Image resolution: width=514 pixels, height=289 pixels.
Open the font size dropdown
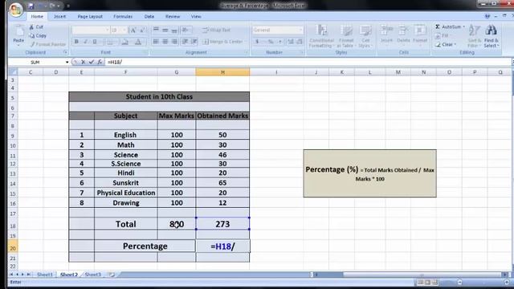(x=124, y=31)
